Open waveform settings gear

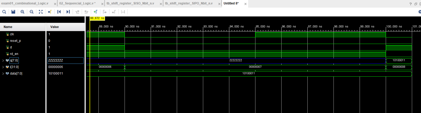click(x=419, y=12)
